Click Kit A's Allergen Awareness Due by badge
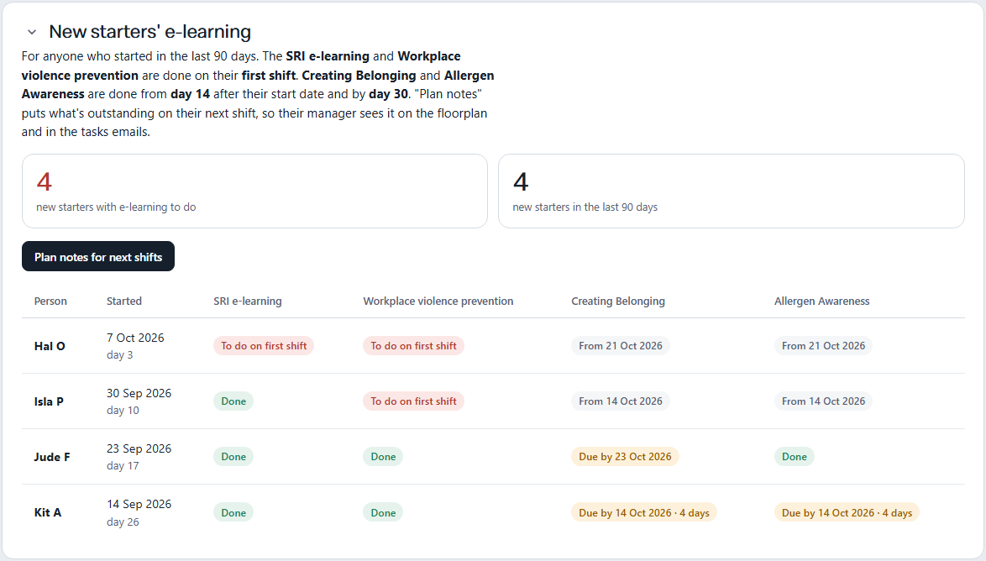The width and height of the screenshot is (986, 561). (847, 512)
